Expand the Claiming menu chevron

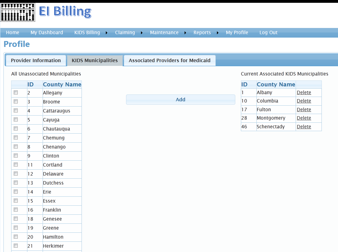pos(142,33)
